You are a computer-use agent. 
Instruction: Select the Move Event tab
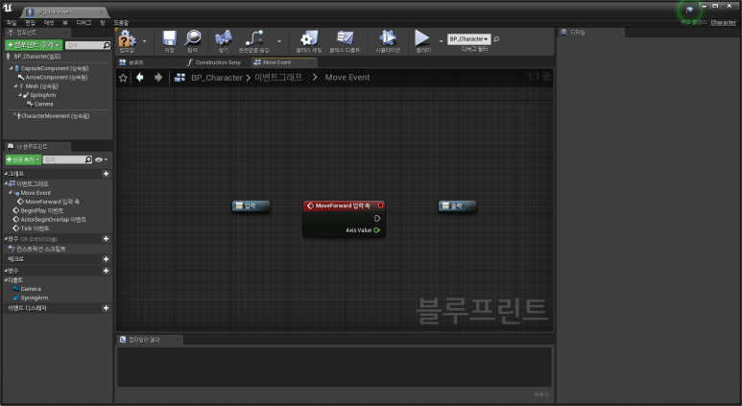click(x=283, y=62)
